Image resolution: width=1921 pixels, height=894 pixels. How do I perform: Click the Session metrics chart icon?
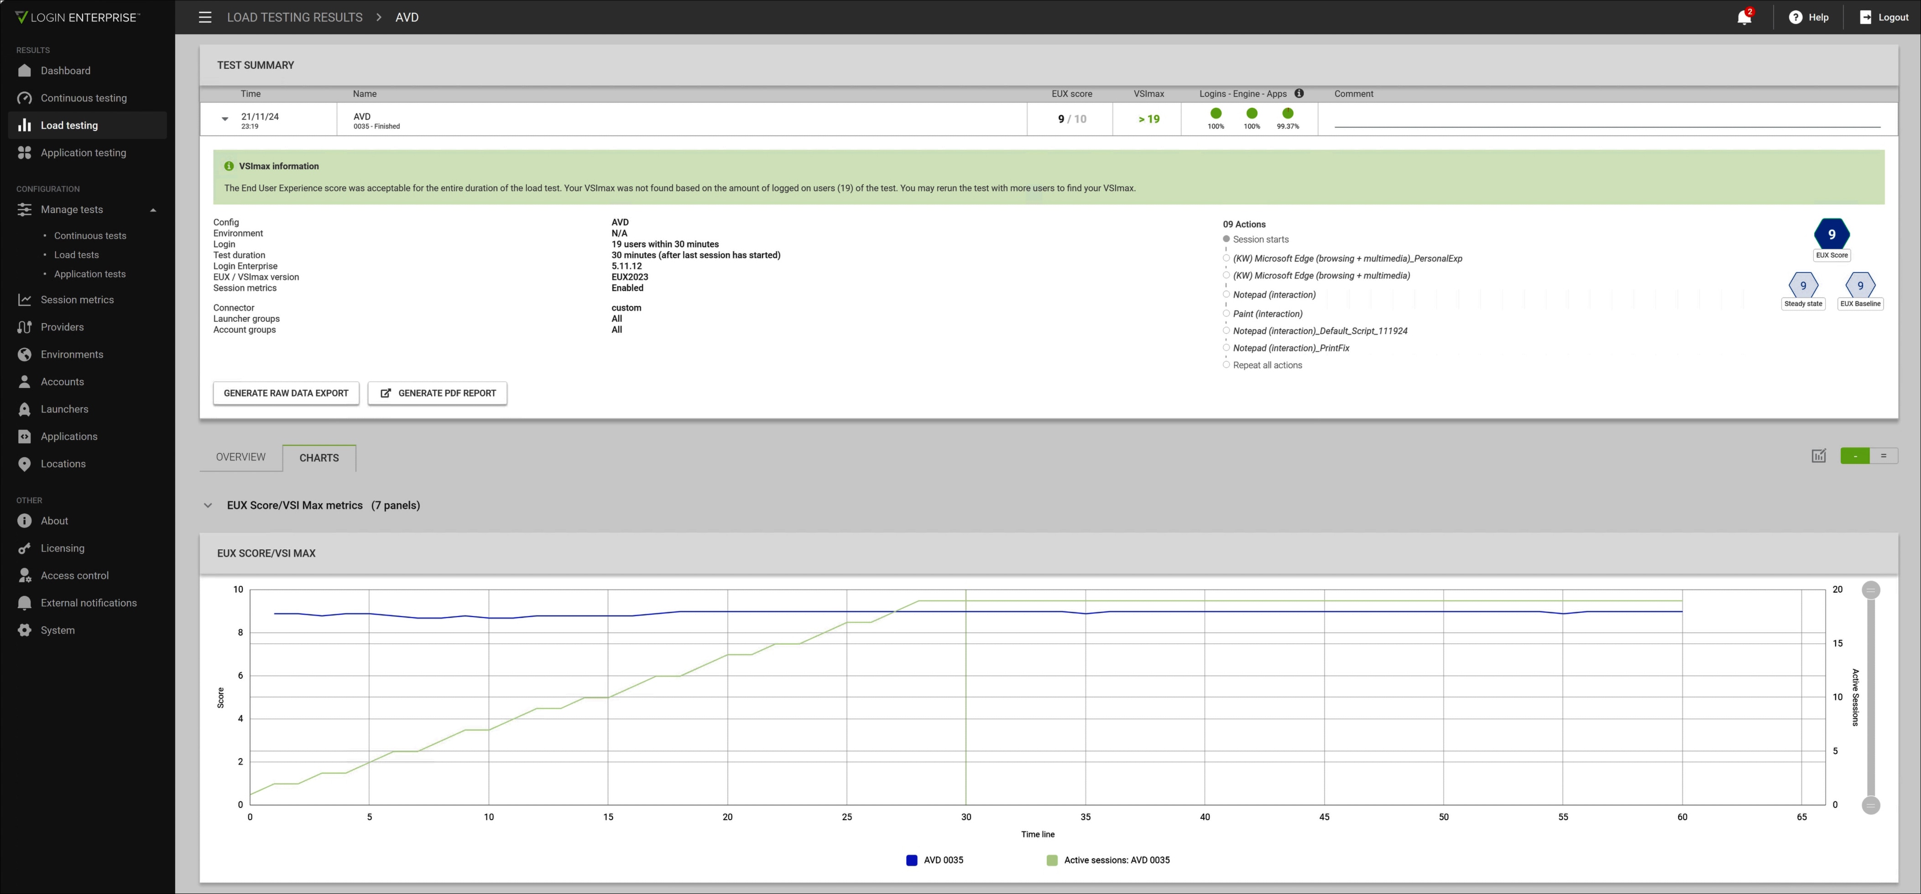pos(25,300)
